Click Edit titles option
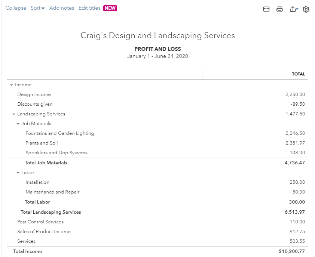Screen dimensions: 315x257 [x=89, y=8]
